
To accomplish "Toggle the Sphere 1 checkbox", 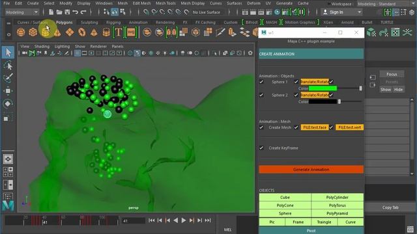I will [261, 82].
